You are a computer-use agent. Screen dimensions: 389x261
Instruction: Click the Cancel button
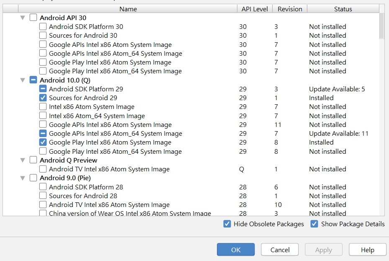pos(280,250)
